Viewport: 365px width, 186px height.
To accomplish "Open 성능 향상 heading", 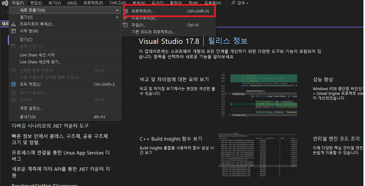I will point(323,79).
